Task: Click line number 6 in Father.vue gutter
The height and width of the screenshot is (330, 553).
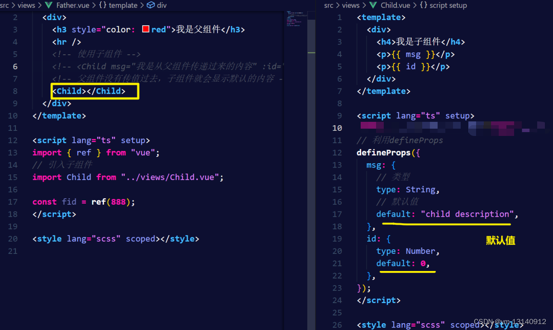Action: click(15, 67)
